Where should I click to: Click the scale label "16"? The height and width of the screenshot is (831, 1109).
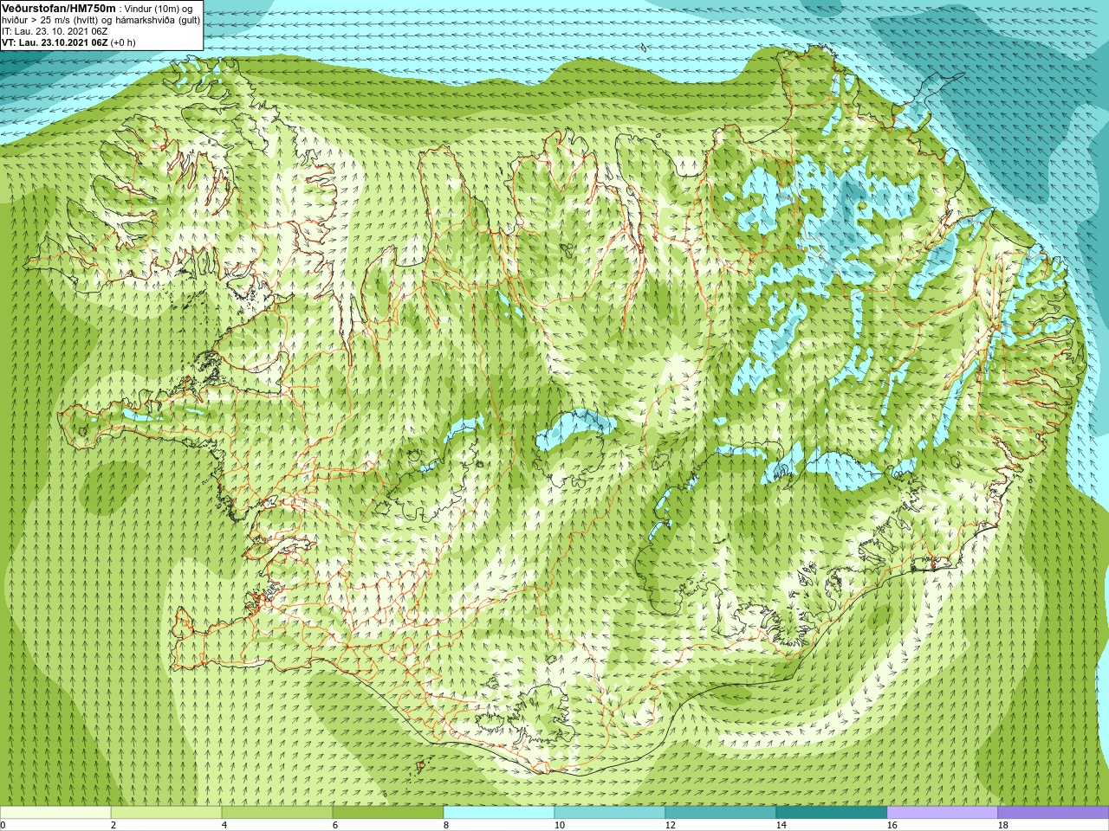(x=892, y=826)
